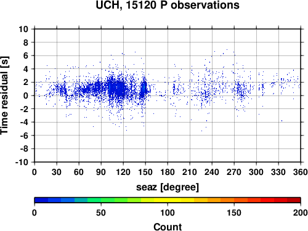Click the 'Count' colorbar label
This screenshot has height=231, width=308.
(168, 227)
